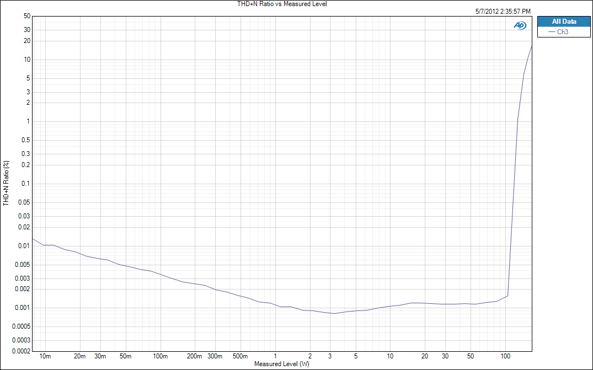Screen dimensions: 593x370
Task: Click the 0.1 tick label on the y-axis
Action: [26, 184]
